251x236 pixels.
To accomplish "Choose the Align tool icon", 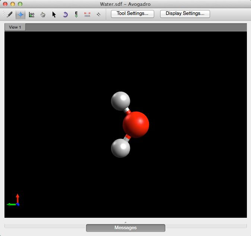I will [99, 15].
